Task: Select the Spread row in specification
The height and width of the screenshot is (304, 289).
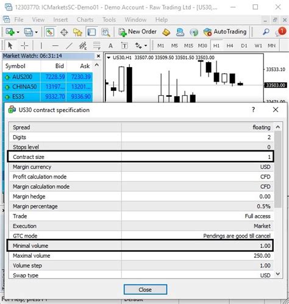Action: 141,127
